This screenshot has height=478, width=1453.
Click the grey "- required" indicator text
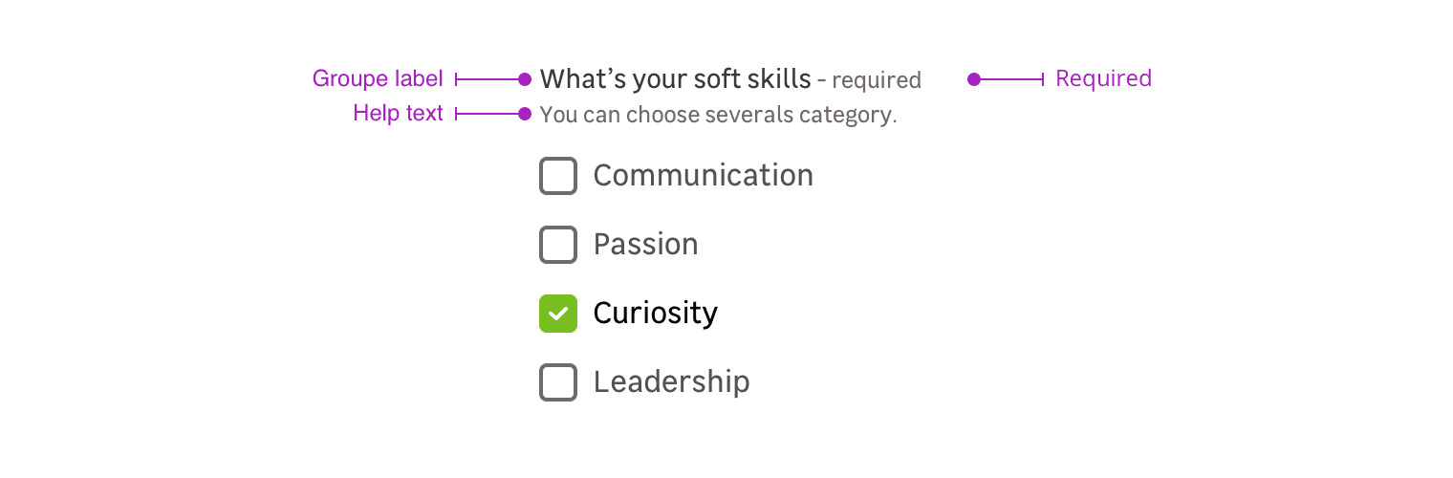click(870, 80)
